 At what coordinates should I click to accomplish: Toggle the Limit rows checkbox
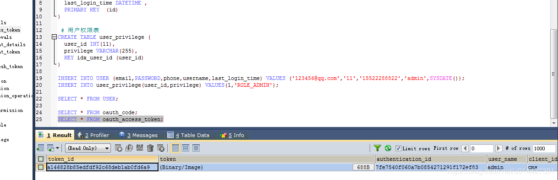click(398, 148)
